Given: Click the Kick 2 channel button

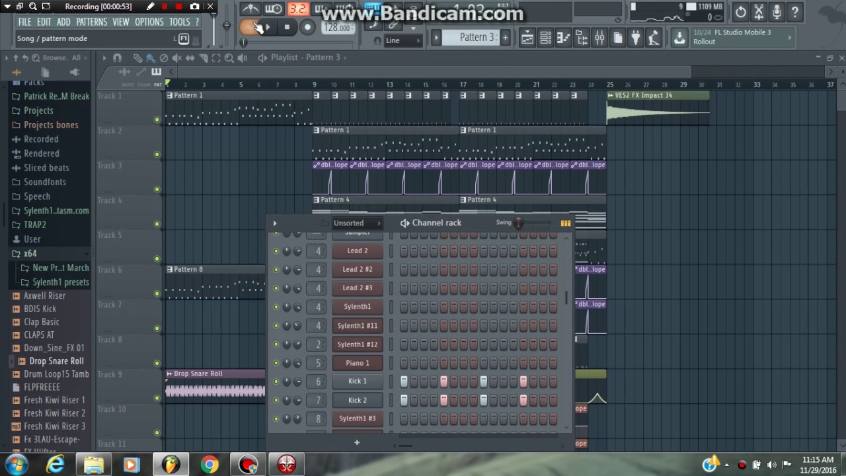Looking at the screenshot, I should 357,400.
